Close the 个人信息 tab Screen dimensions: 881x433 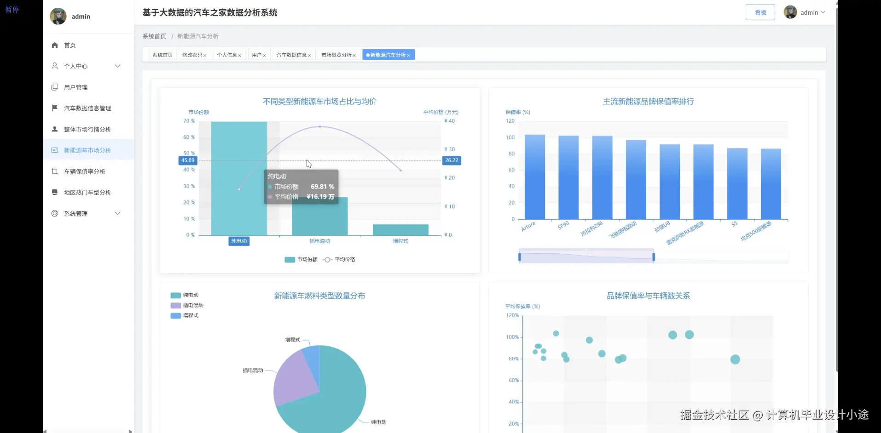pyautogui.click(x=240, y=55)
